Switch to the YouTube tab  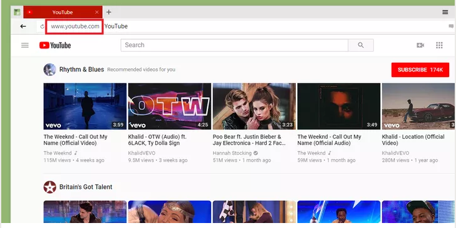[x=63, y=12]
